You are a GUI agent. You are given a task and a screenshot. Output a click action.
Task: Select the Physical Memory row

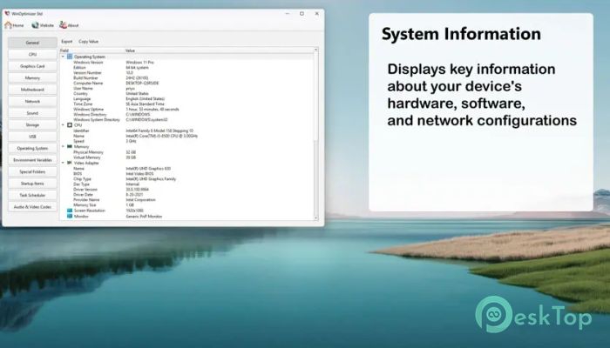pyautogui.click(x=186, y=152)
